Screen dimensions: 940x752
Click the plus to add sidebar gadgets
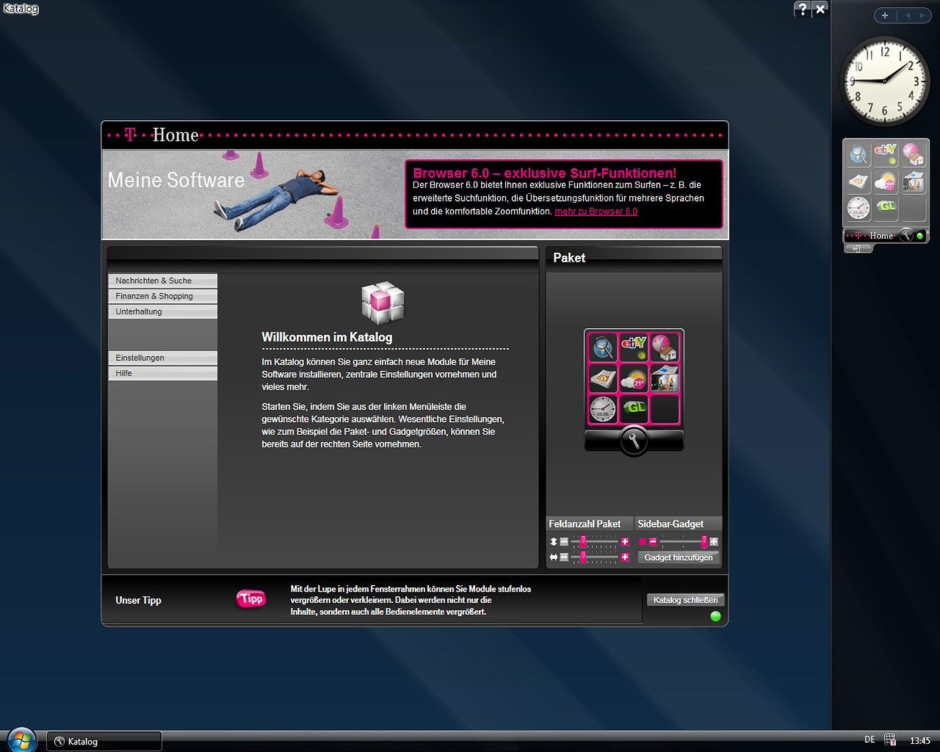point(885,16)
